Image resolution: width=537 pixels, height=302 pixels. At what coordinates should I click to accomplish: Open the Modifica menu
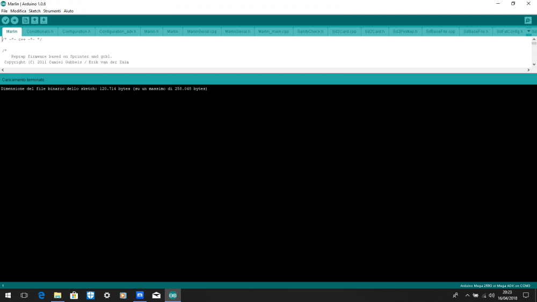18,11
